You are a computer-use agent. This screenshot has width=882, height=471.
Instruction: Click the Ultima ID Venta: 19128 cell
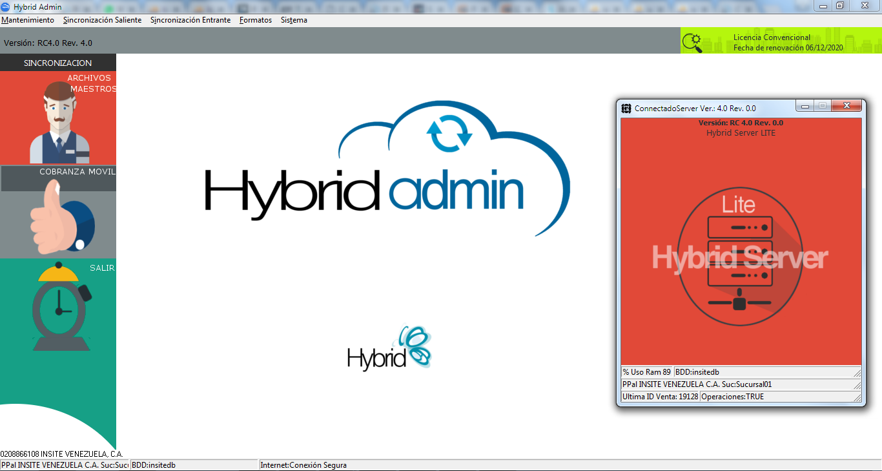660,397
